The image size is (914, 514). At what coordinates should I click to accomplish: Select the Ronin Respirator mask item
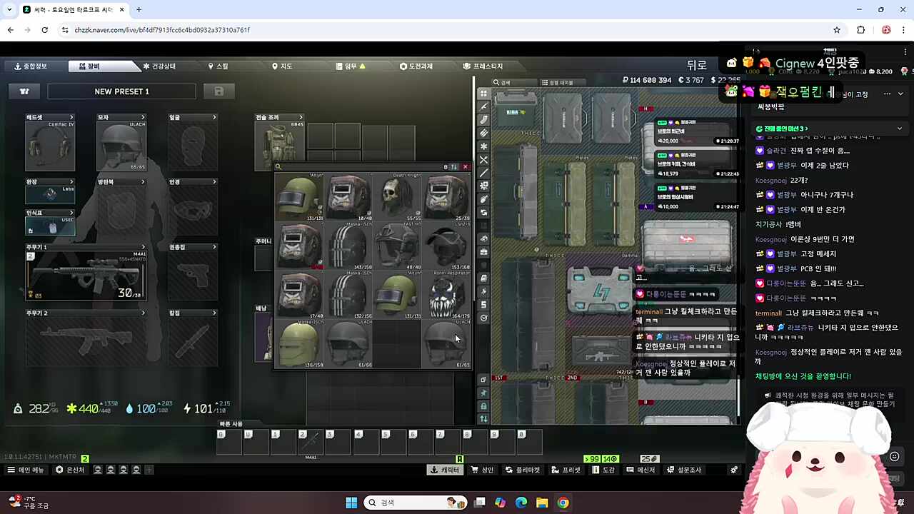click(446, 295)
